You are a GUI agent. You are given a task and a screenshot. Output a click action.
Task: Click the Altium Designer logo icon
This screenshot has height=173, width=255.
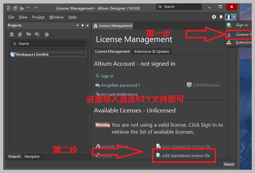[x=8, y=8]
